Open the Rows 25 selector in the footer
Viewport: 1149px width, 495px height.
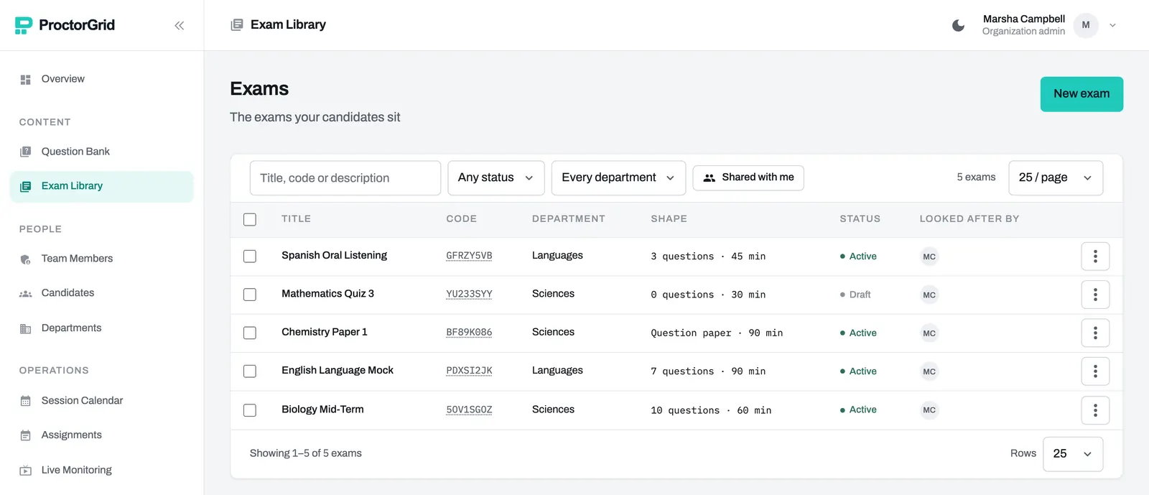1073,454
